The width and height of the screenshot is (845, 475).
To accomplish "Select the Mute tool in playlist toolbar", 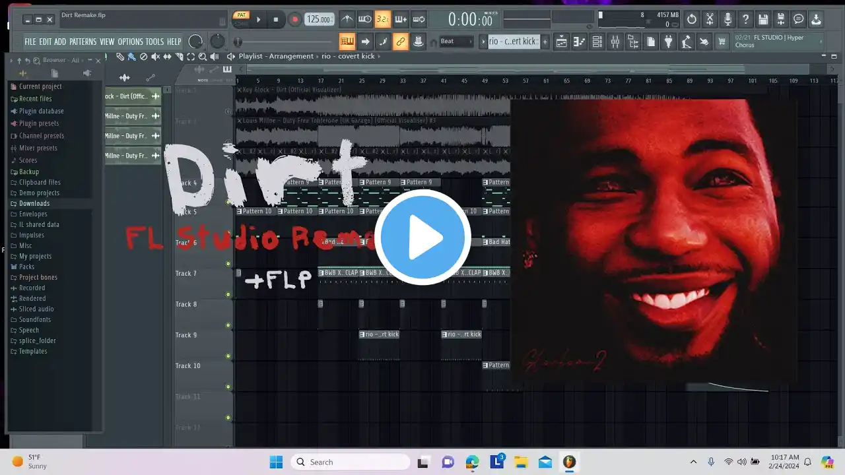I will 155,57.
